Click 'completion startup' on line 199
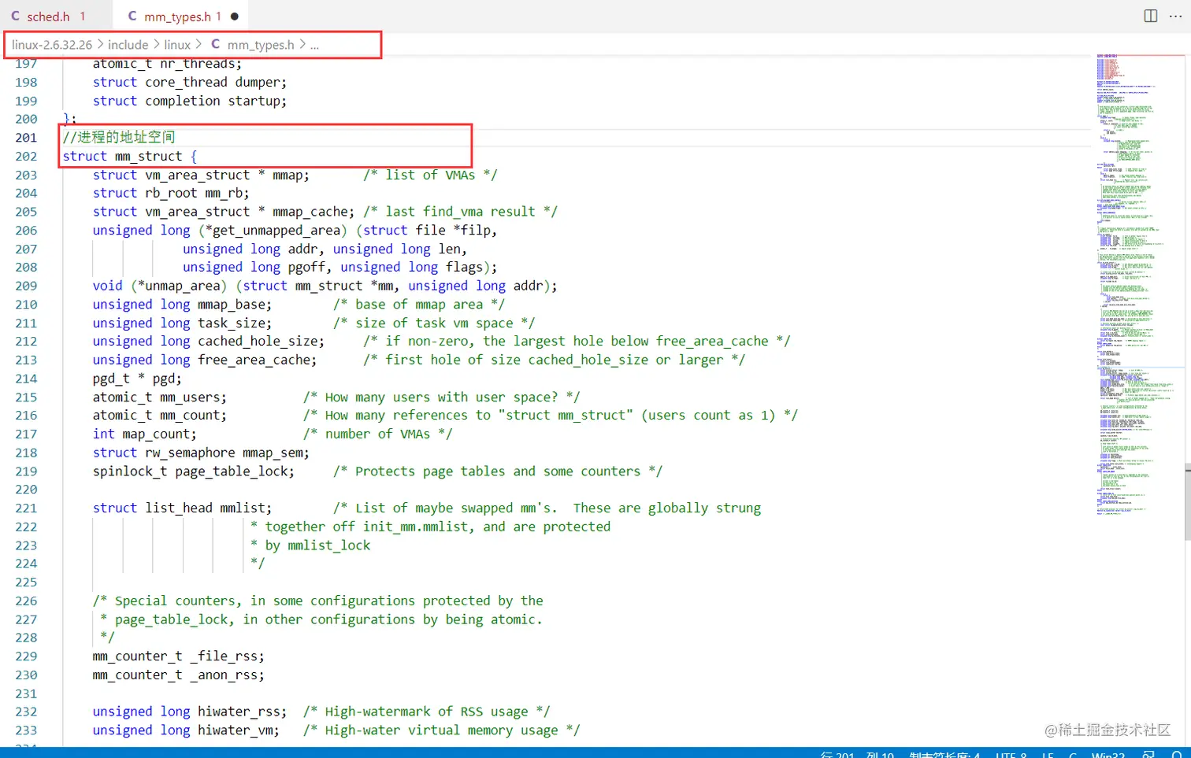1191x758 pixels. click(216, 101)
